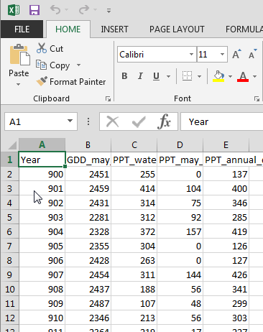Switch to the FORMULAS tab
Image resolution: width=263 pixels, height=332 pixels.
pos(244,29)
